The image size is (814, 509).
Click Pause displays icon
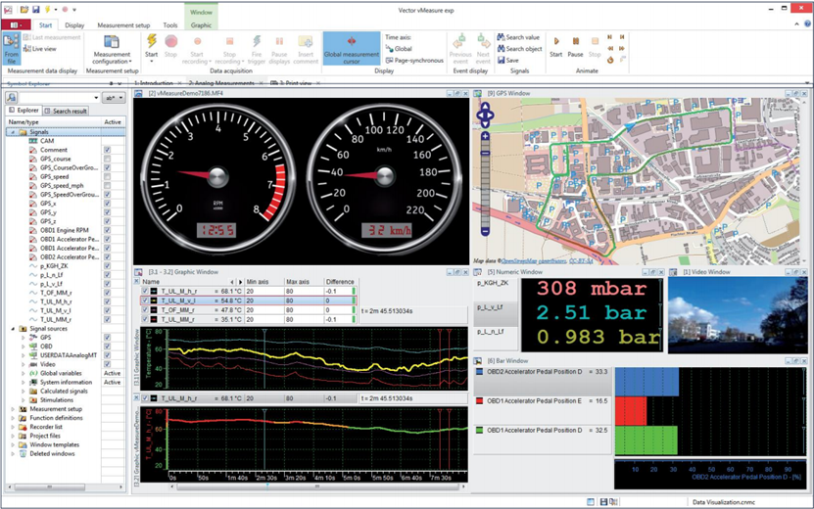pyautogui.click(x=279, y=41)
